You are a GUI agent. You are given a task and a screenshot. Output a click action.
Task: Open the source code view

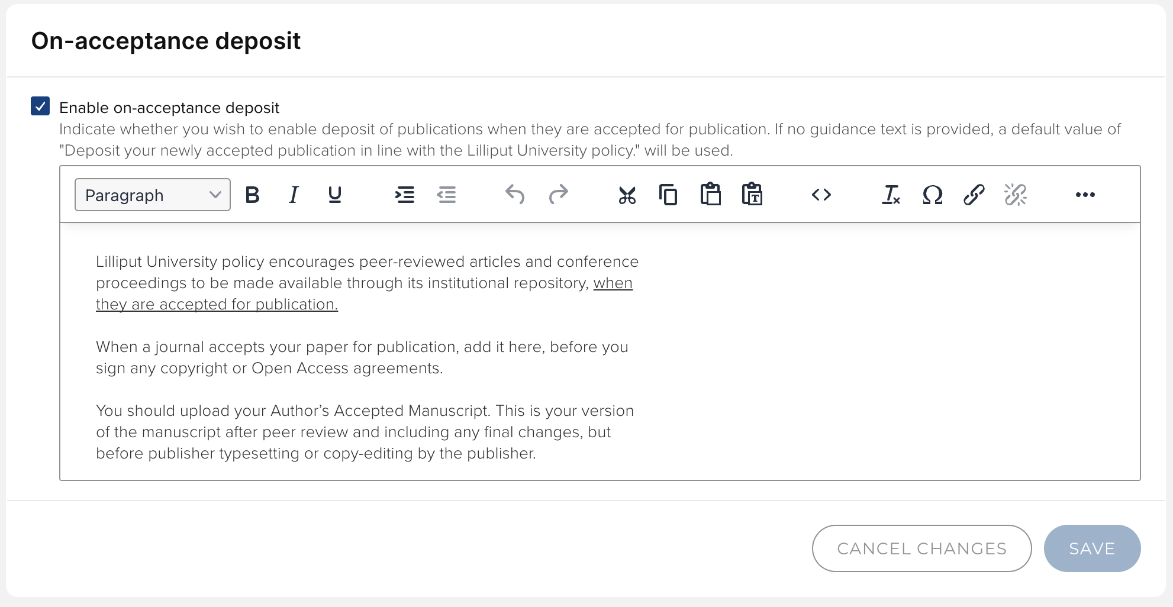[x=821, y=195]
